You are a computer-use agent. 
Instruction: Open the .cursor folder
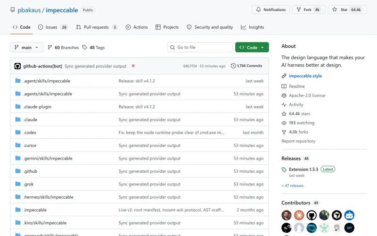[x=30, y=145]
